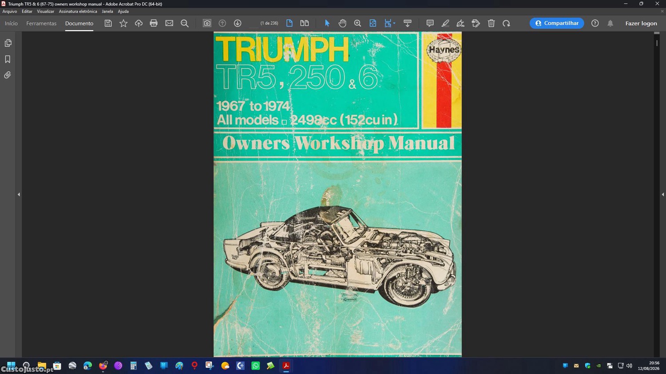Open the sign document pen tool

(460, 23)
